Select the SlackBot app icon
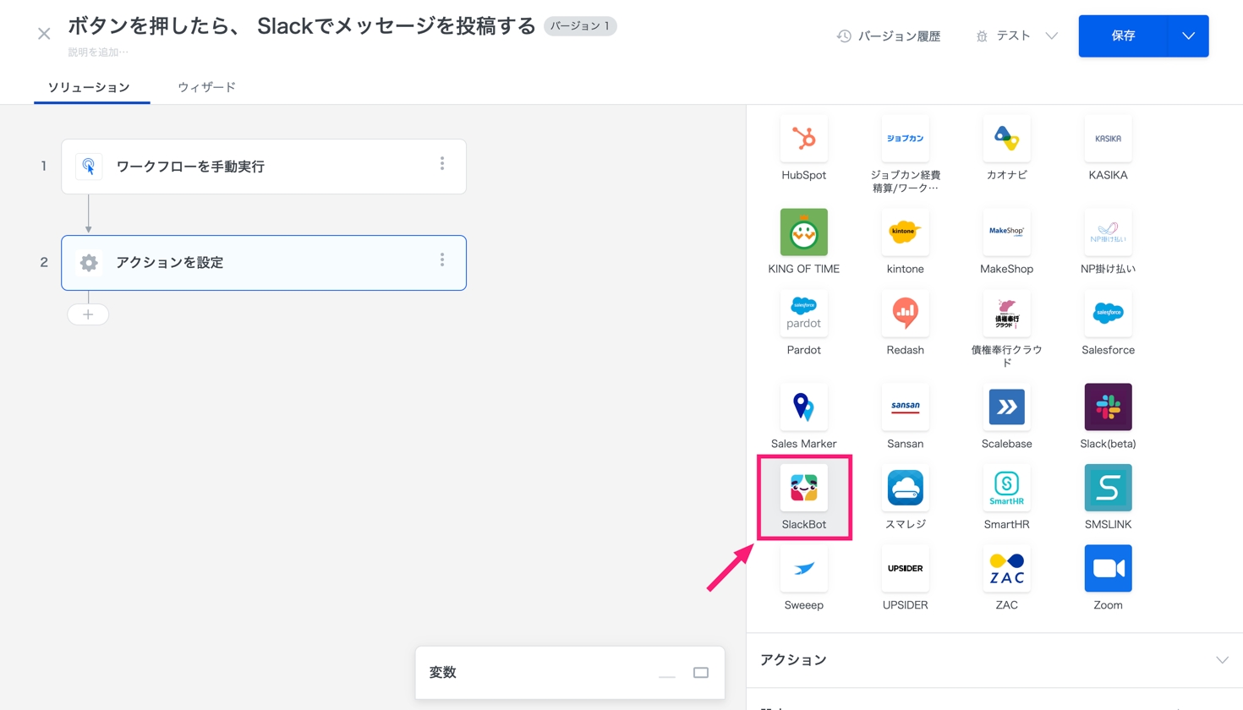 pos(803,489)
